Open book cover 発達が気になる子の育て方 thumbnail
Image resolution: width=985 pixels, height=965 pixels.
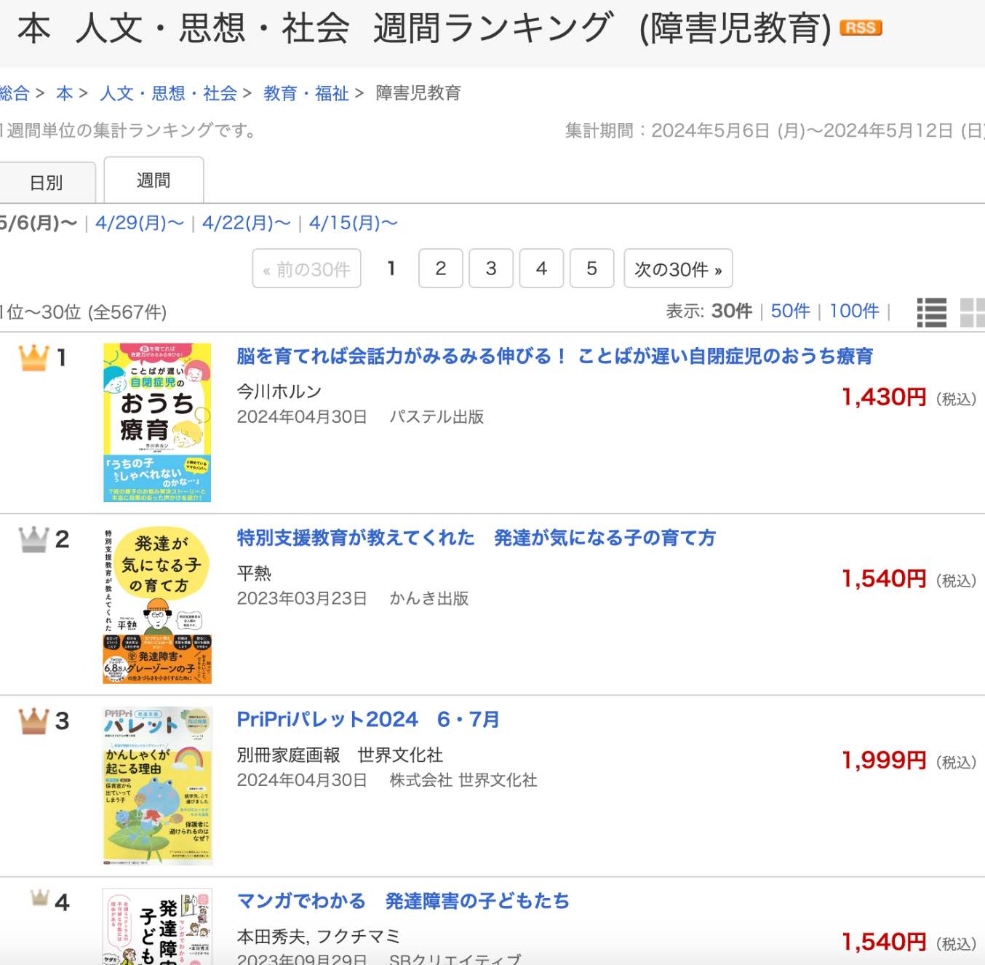(157, 604)
